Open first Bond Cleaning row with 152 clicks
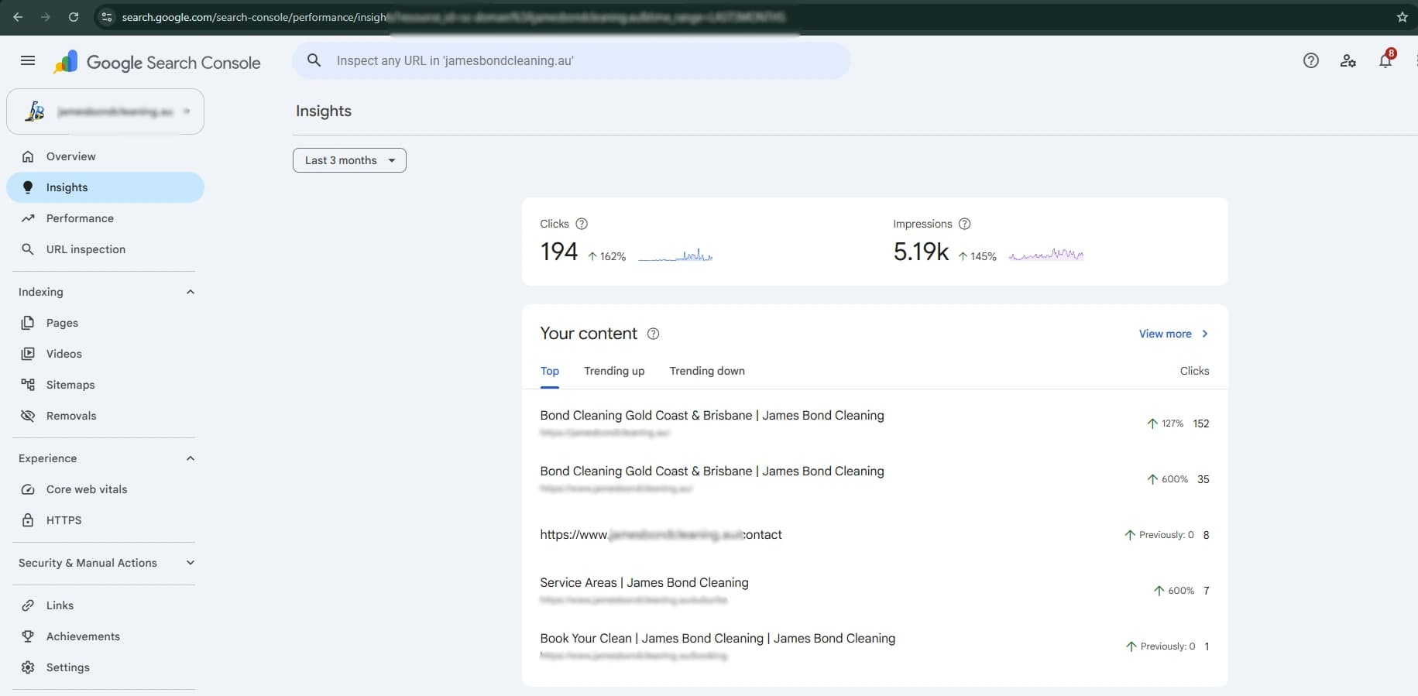This screenshot has width=1418, height=696. 874,423
